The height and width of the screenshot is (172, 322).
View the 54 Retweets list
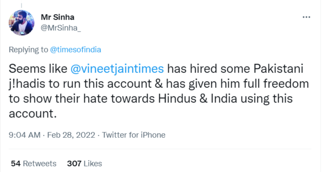tap(33, 163)
